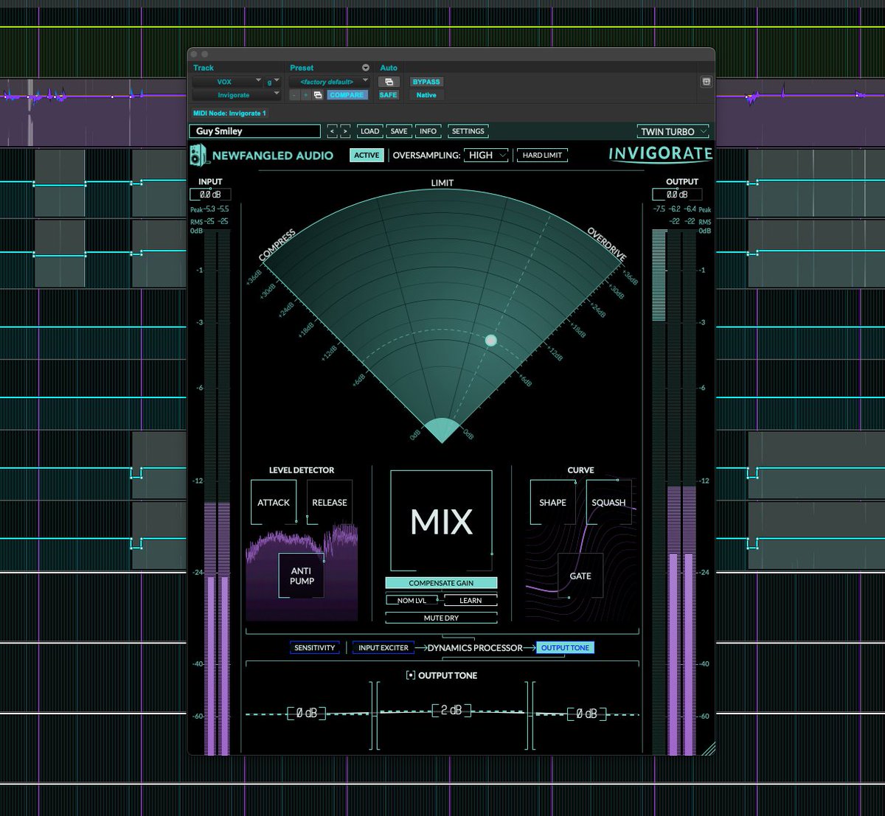Click the Newfangled Audio speaker logo icon
885x816 pixels.
pyautogui.click(x=198, y=155)
